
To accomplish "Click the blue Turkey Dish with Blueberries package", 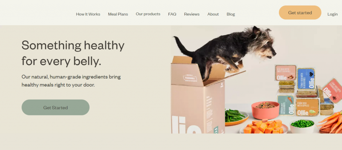I will [x=306, y=78].
